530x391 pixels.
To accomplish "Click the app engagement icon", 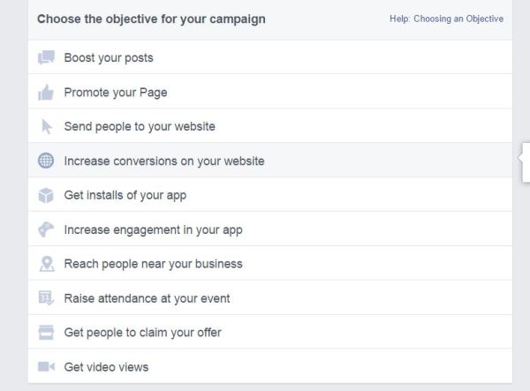I will [x=46, y=229].
